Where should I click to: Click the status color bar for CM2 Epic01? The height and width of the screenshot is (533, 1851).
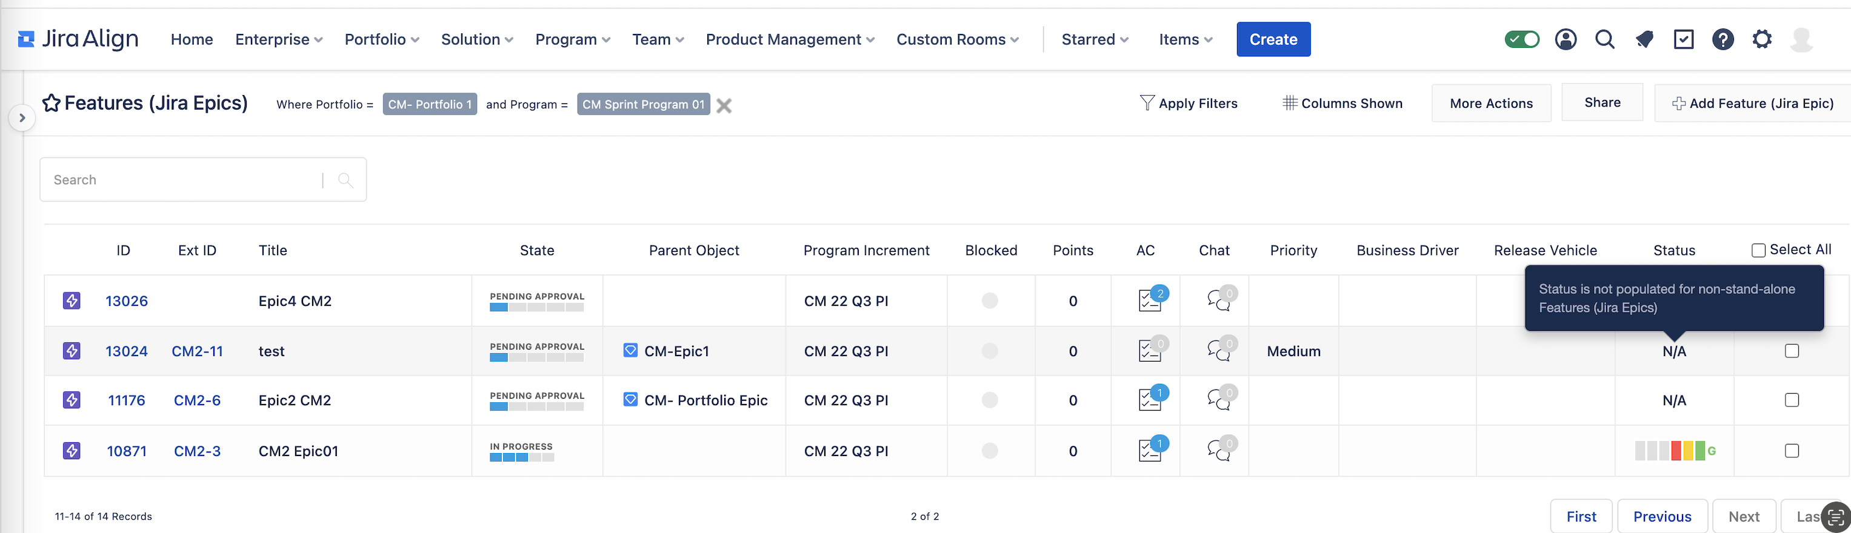click(1669, 451)
